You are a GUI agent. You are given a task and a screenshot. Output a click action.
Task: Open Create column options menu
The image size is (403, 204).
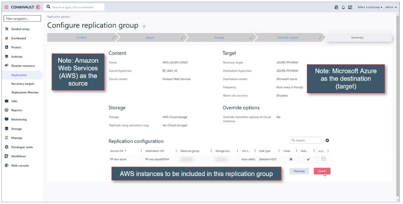click(x=296, y=151)
